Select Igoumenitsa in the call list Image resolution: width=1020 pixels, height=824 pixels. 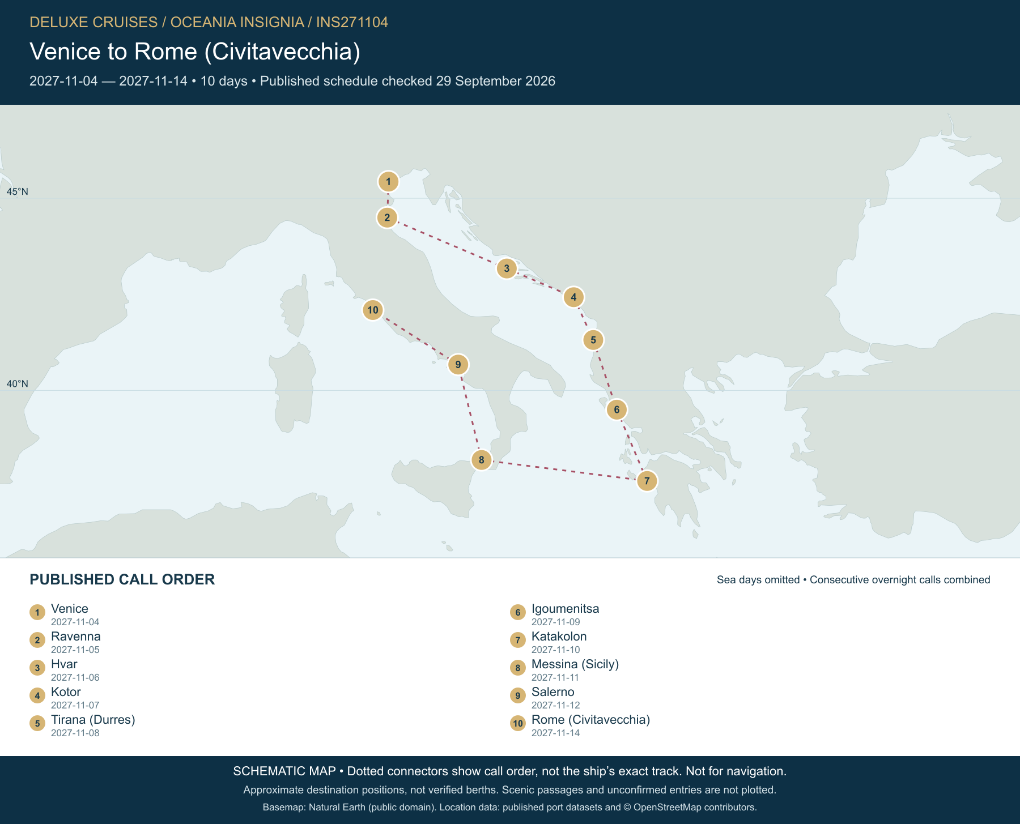(565, 609)
